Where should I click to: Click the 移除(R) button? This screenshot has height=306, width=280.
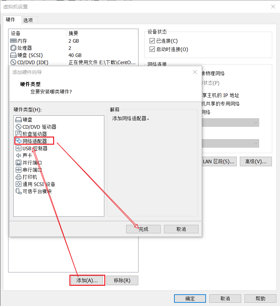coord(122,281)
